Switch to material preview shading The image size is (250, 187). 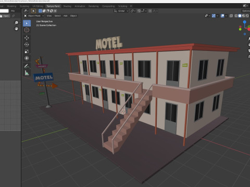coord(243,16)
